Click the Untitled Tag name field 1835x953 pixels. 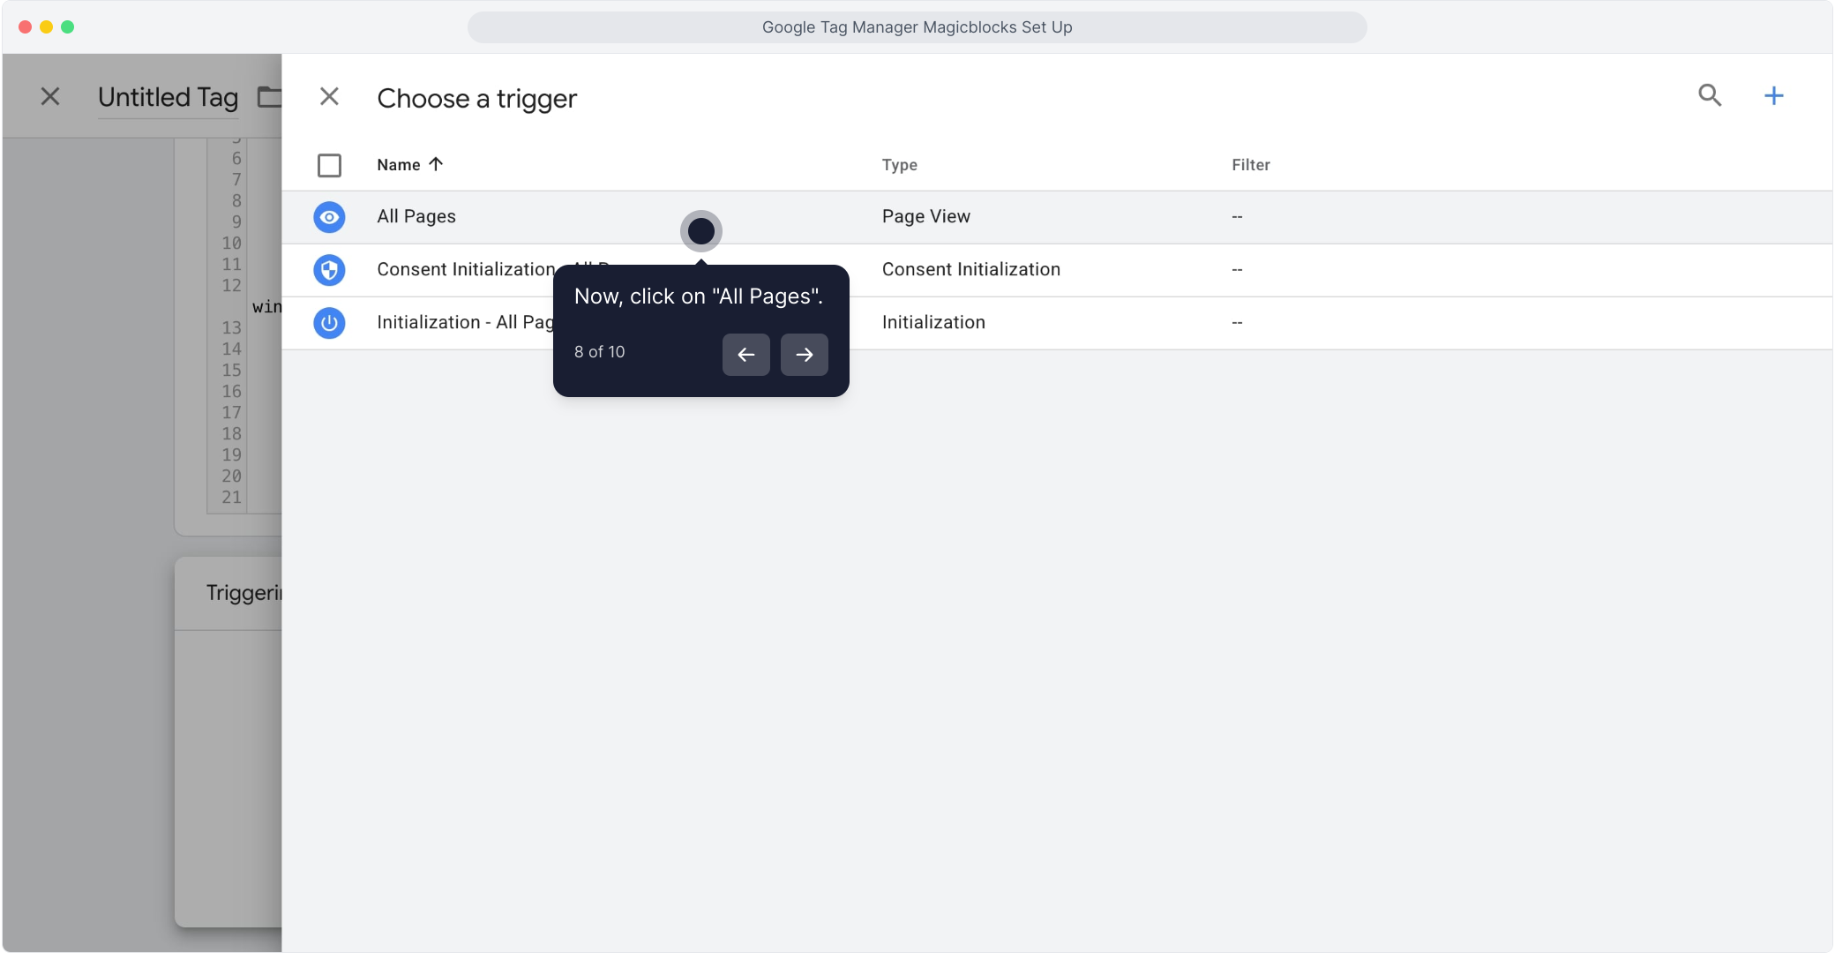pyautogui.click(x=168, y=97)
